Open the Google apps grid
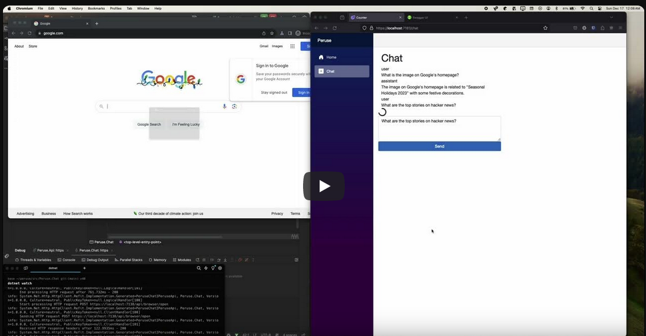Screen dimensions: 646x336 [293, 46]
